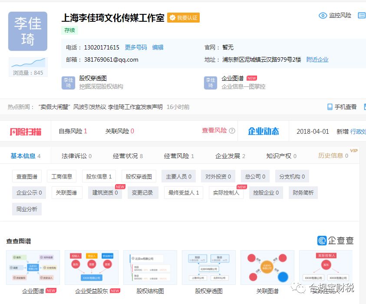Click the 手机查看 mobile phone icon

[x=329, y=107]
